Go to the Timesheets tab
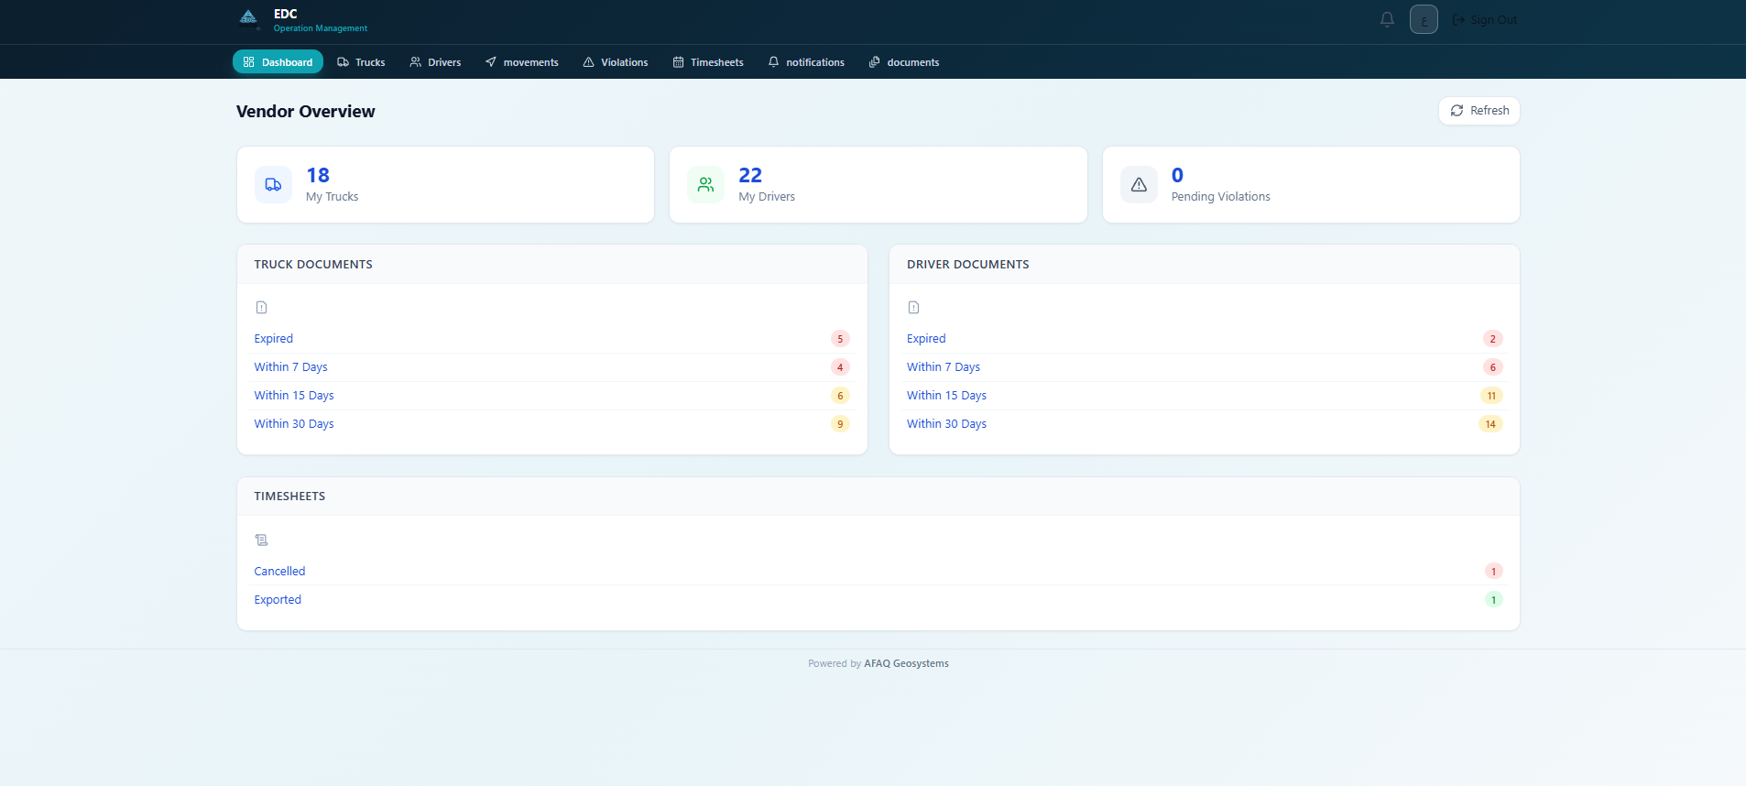Screen dimensions: 1746x786 coord(708,61)
